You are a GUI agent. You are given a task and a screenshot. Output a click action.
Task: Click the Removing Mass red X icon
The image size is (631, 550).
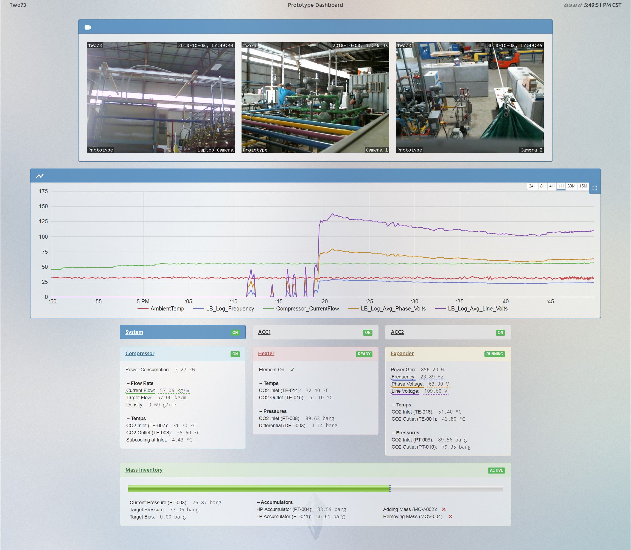tap(450, 517)
